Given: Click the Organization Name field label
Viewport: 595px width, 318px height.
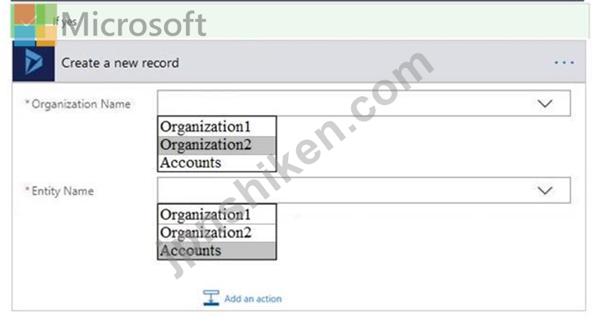Looking at the screenshot, I should coord(78,104).
